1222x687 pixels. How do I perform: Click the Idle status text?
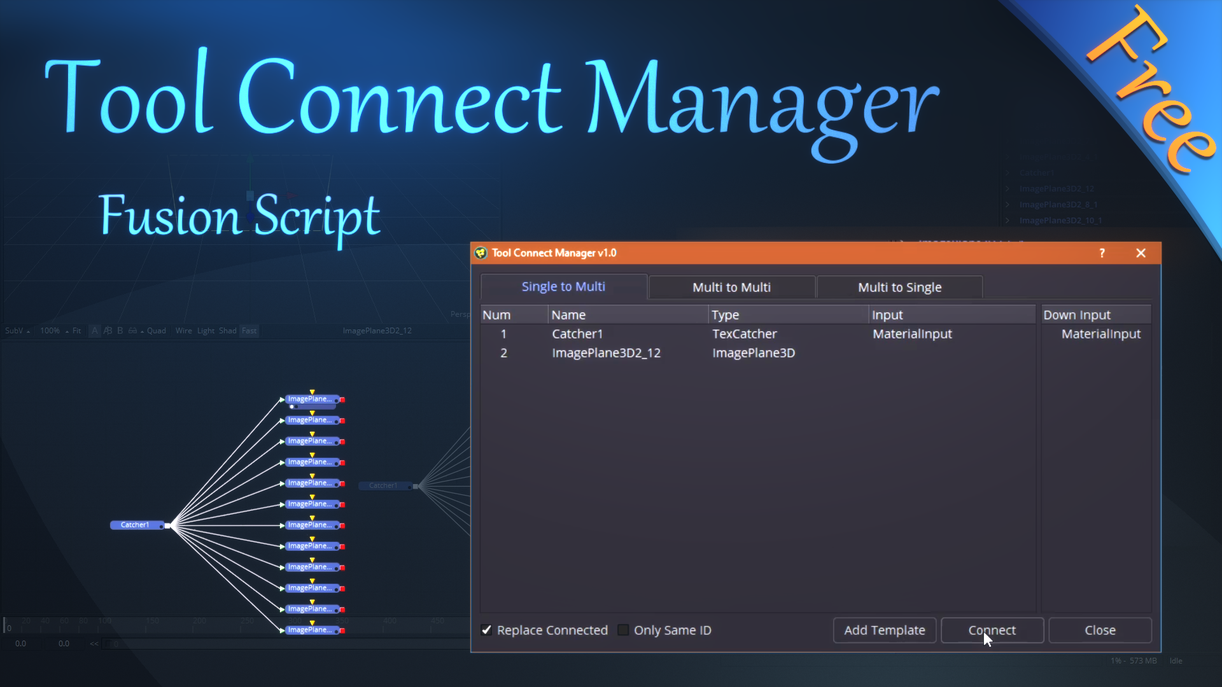click(1176, 661)
